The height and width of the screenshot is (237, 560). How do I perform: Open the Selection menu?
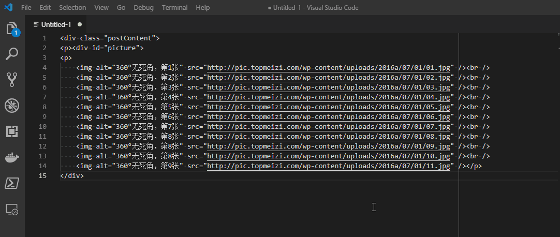[72, 8]
